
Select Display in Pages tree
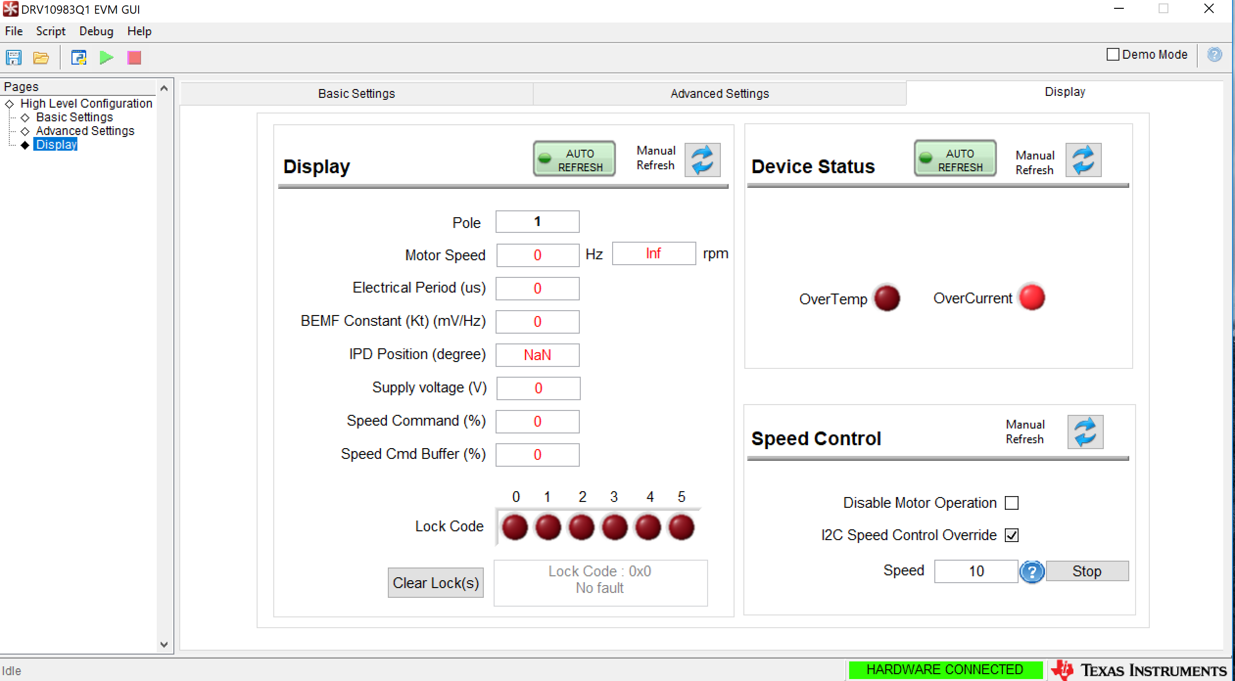(x=56, y=145)
